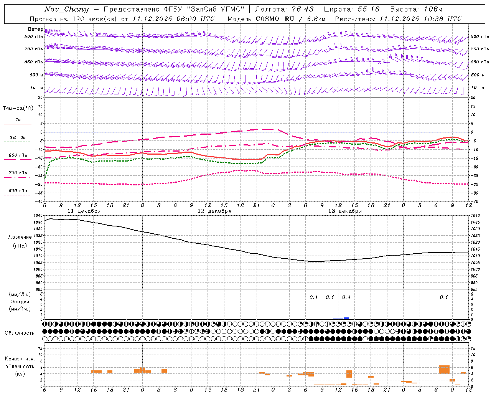Image resolution: width=491 pixels, height=393 pixels.
Task: Click the Ветер panel label
Action: click(x=36, y=29)
